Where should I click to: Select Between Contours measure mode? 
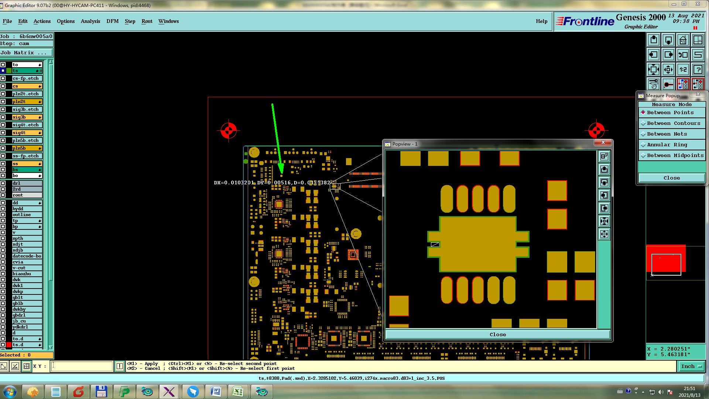(x=671, y=123)
